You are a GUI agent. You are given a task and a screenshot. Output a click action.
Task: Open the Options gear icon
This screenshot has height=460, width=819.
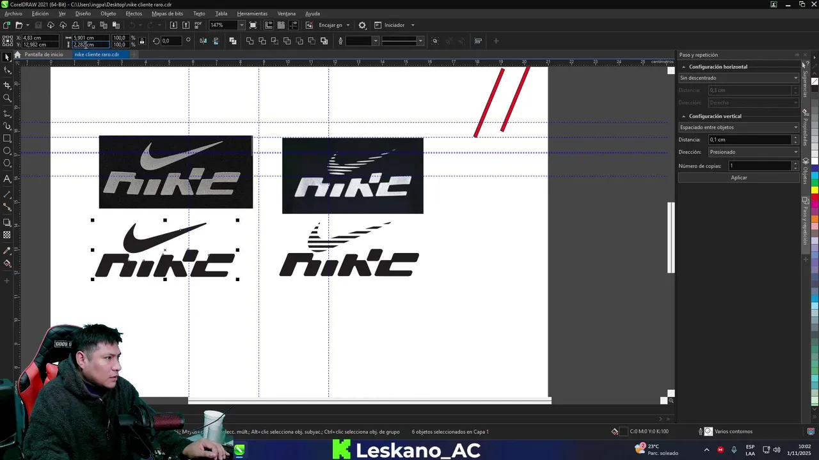362,25
